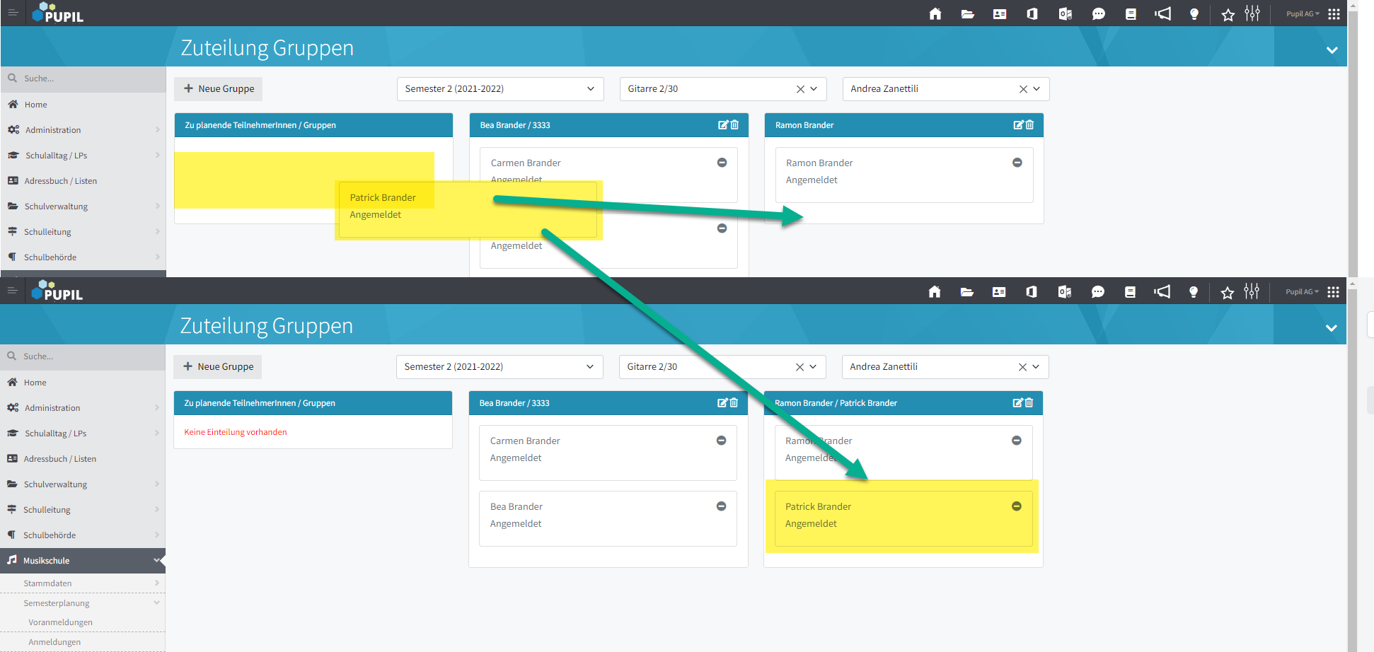The height and width of the screenshot is (652, 1374).
Task: Remove Carmen Brander from the group in the upper screenshot
Action: 722,163
